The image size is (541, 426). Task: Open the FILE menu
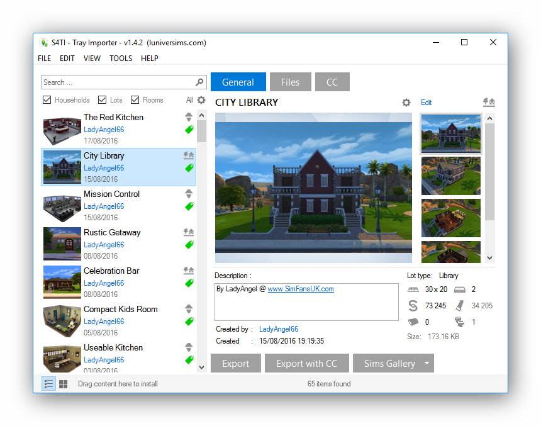(44, 59)
